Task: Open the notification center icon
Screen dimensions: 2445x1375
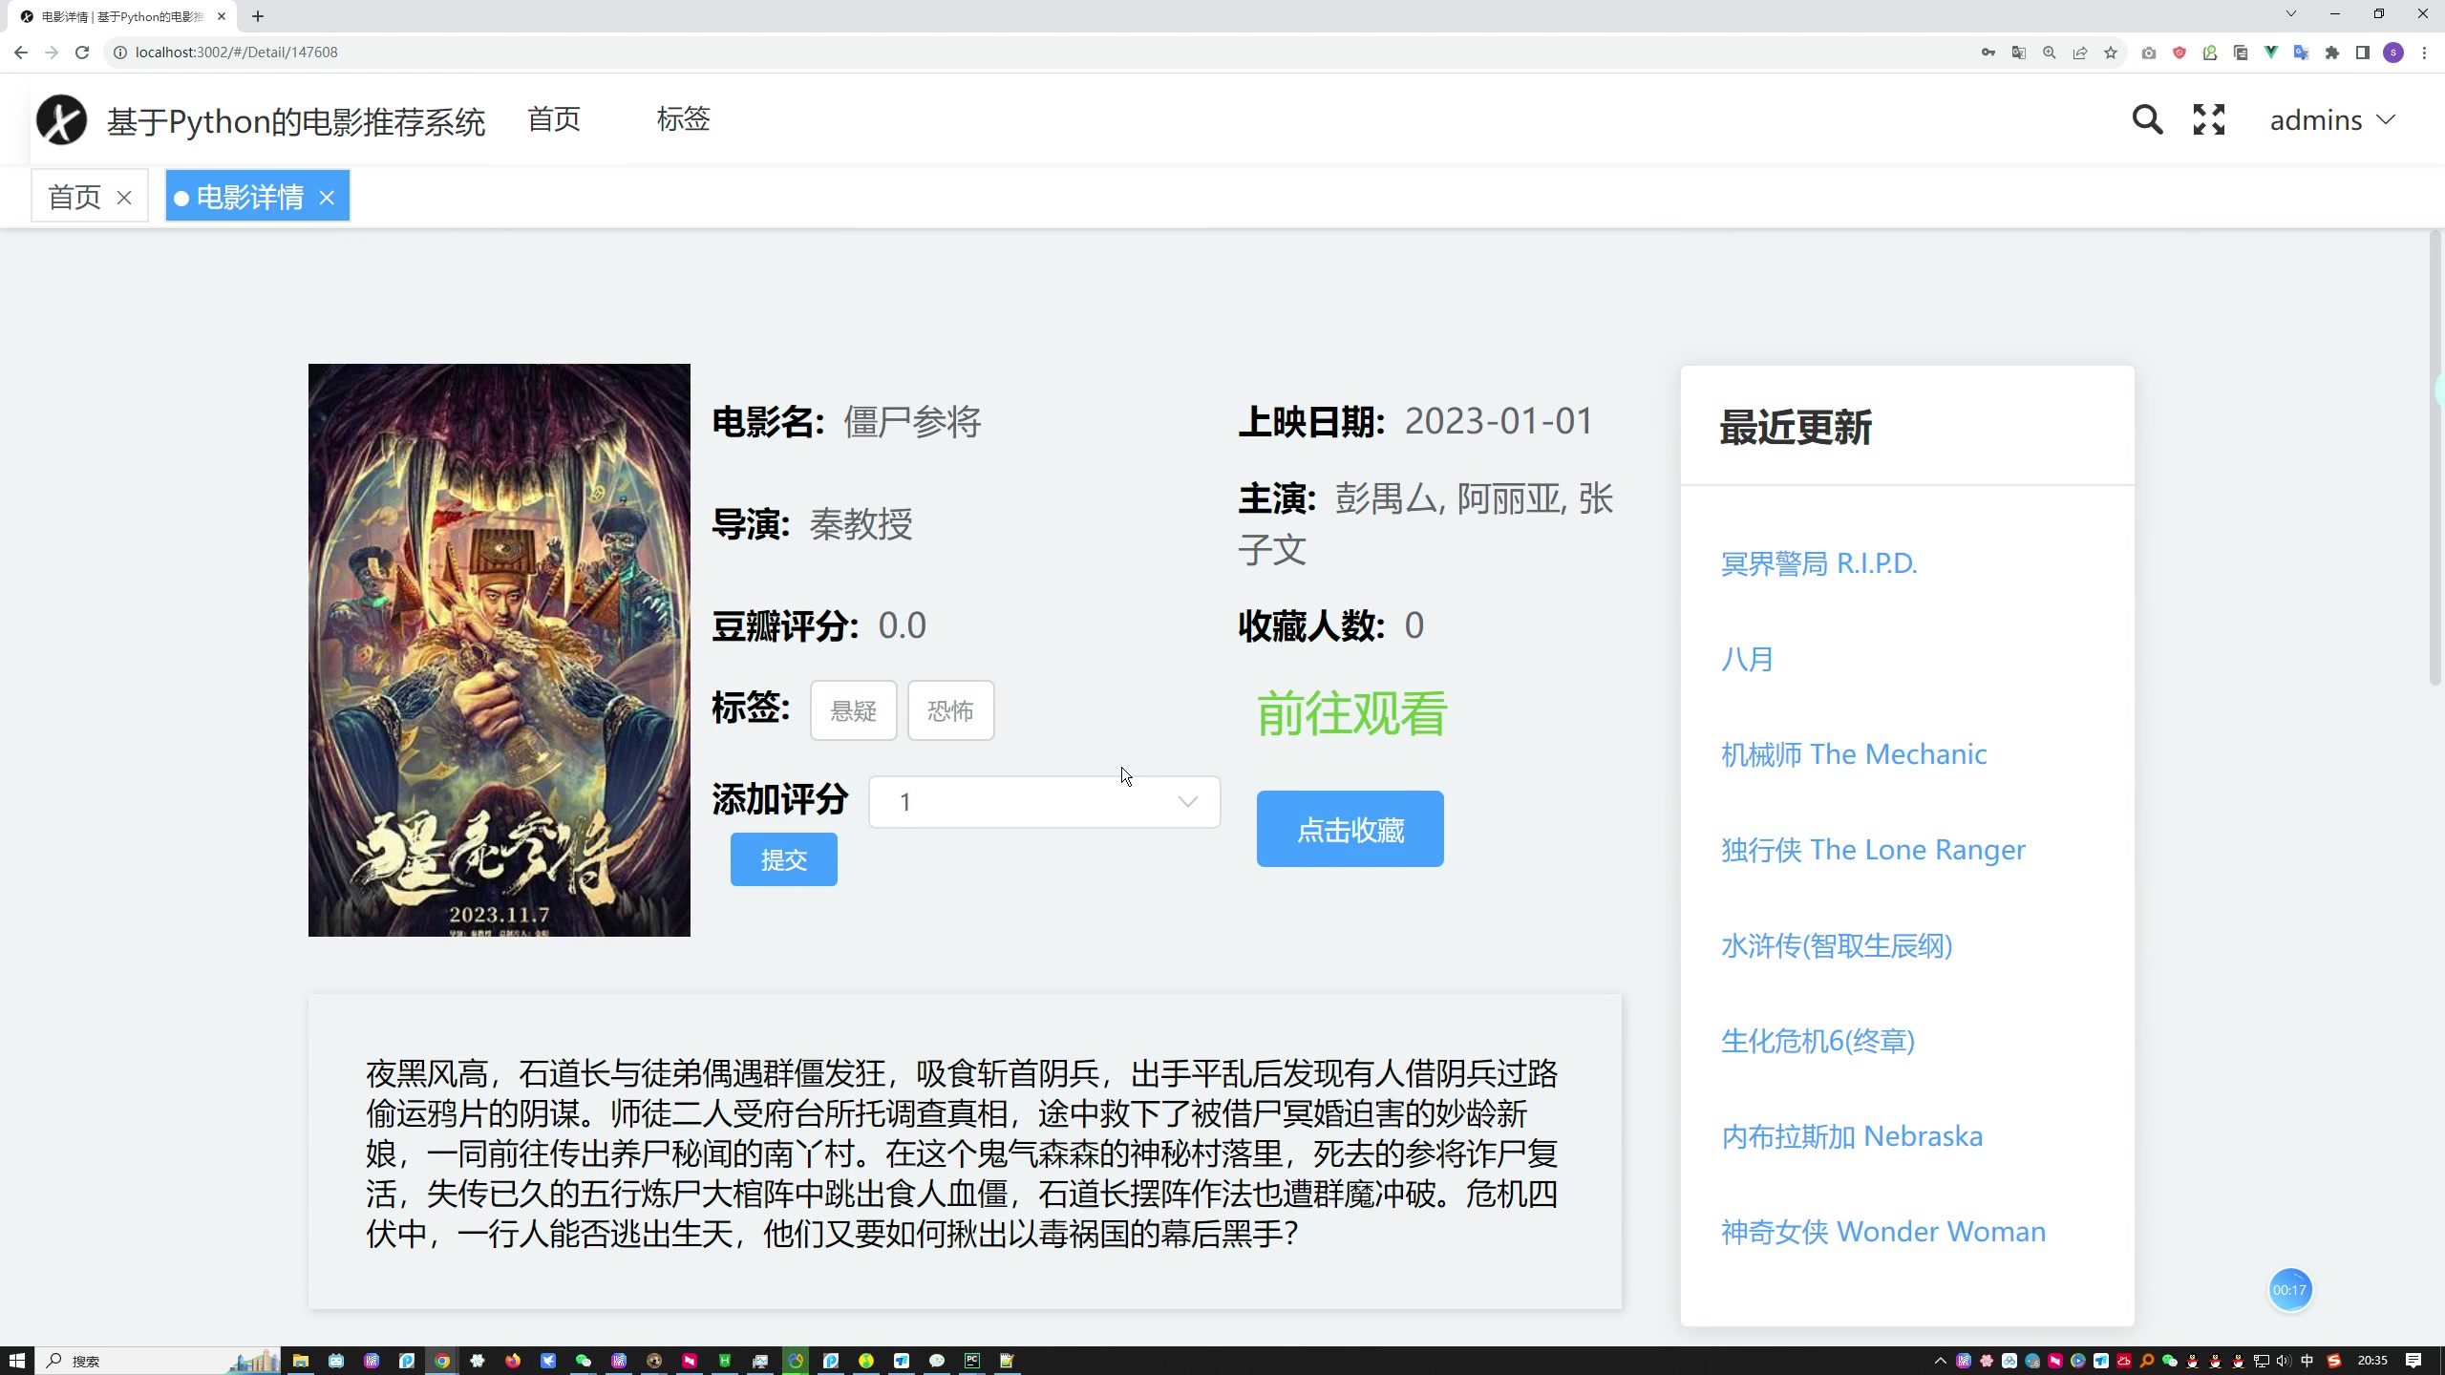Action: coord(2413,1361)
